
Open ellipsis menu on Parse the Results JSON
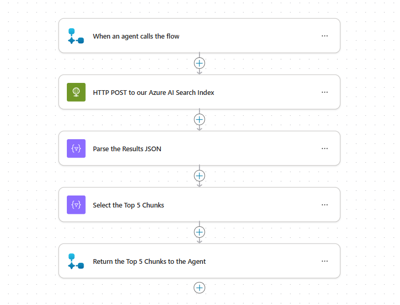click(x=324, y=149)
